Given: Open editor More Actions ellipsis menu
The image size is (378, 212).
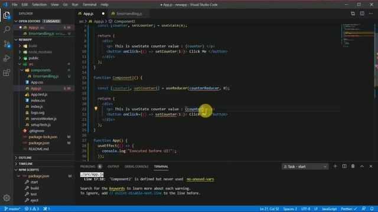Looking at the screenshot, I should coord(371,14).
